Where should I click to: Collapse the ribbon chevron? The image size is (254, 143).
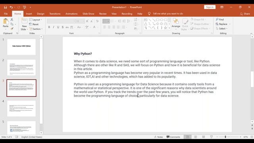[251, 33]
